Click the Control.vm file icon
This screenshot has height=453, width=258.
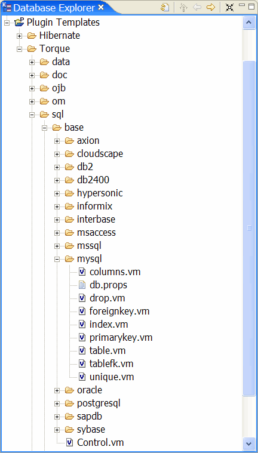coord(70,442)
